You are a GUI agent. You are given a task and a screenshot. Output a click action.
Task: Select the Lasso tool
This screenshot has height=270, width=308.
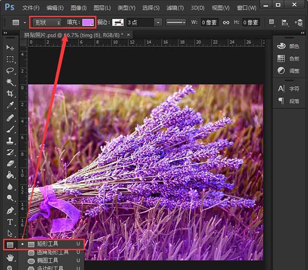tap(10, 70)
